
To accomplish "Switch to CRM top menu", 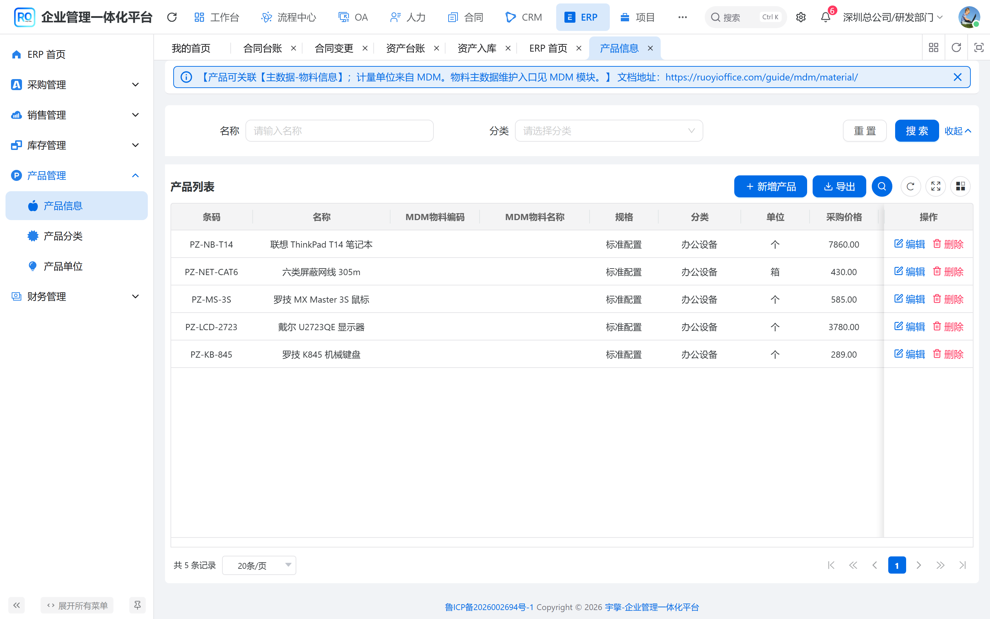I will click(x=524, y=17).
